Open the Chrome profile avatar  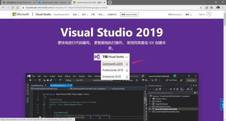click(218, 8)
